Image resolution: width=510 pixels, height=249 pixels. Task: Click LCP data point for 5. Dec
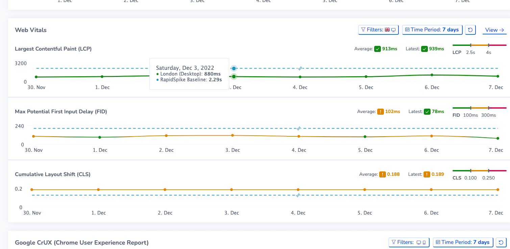(366, 77)
